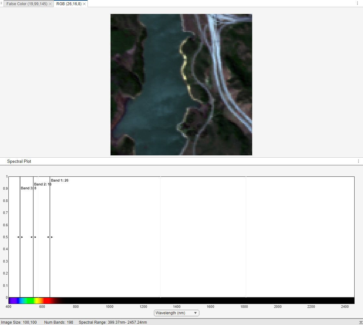Open the Wavelength (nm) dropdown
The height and width of the screenshot is (325, 363).
[176, 313]
